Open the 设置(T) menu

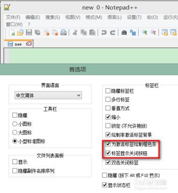coord(134,17)
